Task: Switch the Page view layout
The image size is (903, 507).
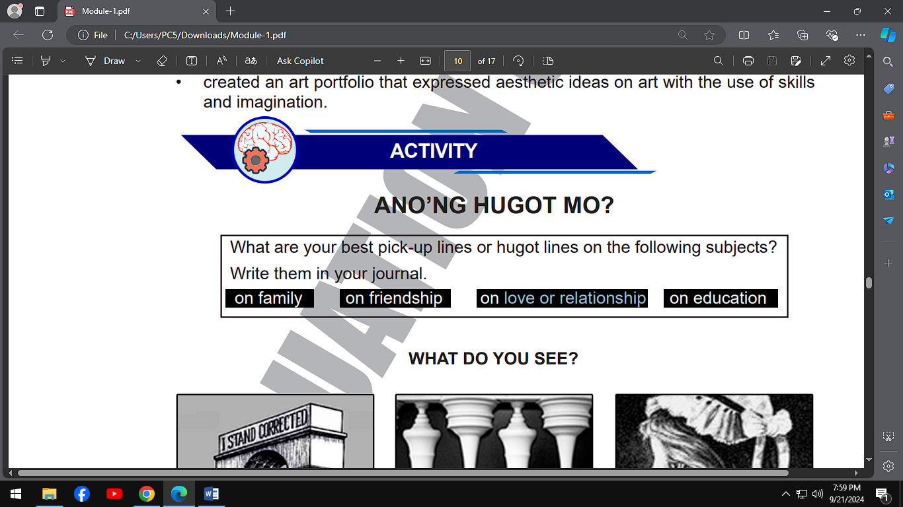Action: tap(547, 61)
